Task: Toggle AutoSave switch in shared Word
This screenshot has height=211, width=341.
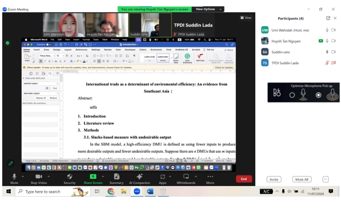Action: pyautogui.click(x=49, y=45)
